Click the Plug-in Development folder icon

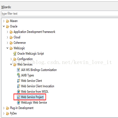pos(8,108)
